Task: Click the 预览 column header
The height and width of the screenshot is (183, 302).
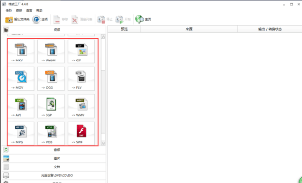Action: [x=124, y=29]
